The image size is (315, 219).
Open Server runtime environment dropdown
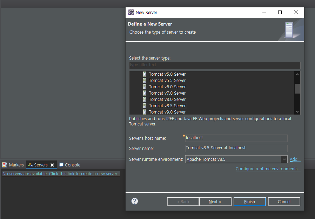click(284, 159)
